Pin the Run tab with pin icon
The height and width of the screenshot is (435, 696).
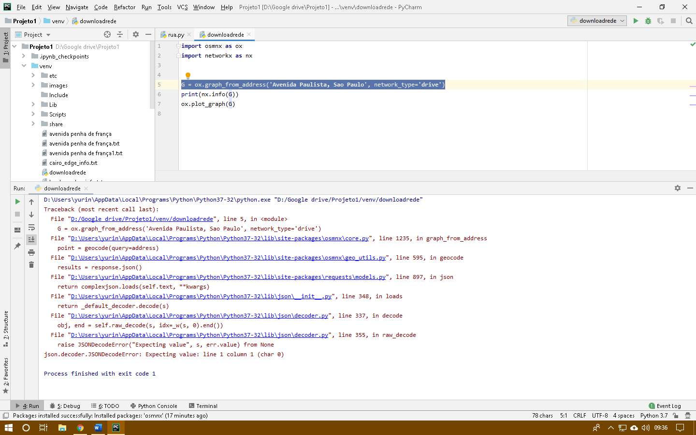click(x=17, y=246)
